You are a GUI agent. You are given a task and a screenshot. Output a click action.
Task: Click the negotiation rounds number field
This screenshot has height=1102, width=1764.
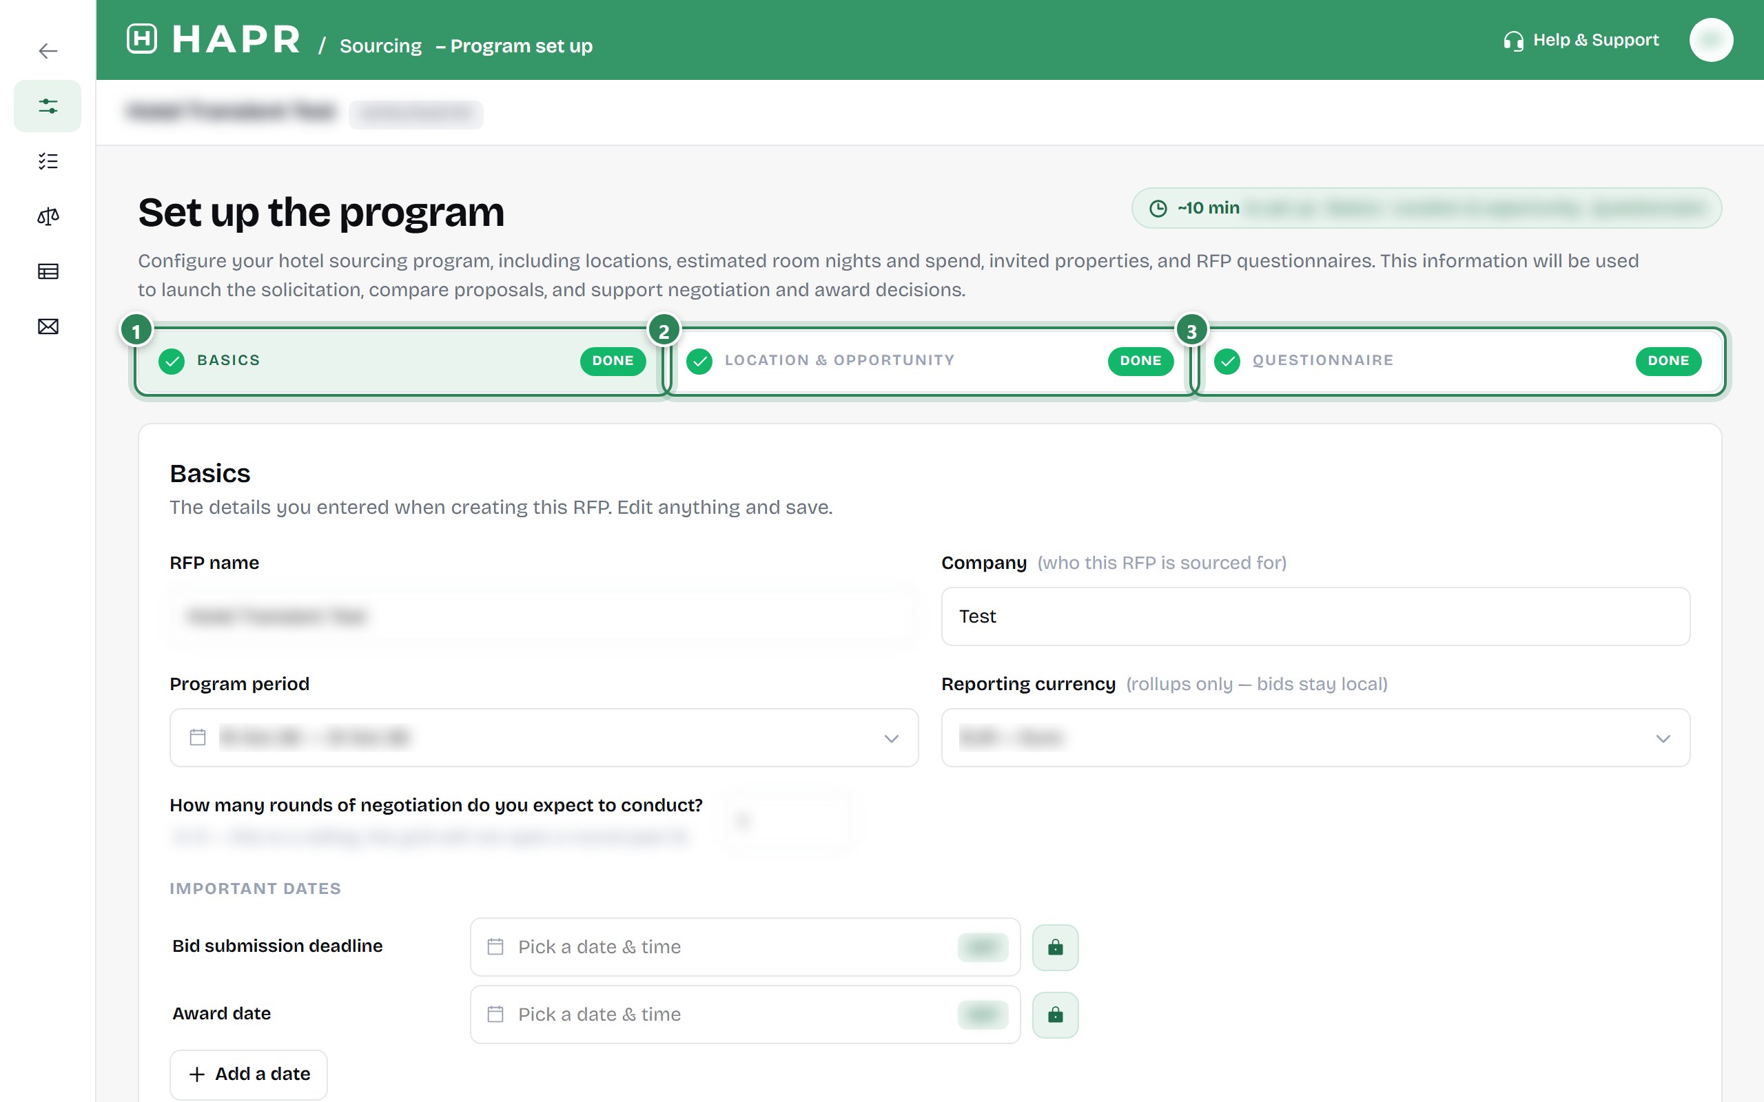pyautogui.click(x=789, y=822)
